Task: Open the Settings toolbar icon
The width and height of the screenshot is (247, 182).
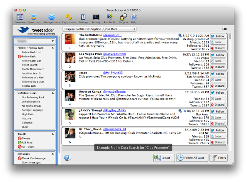Action: [x=83, y=19]
